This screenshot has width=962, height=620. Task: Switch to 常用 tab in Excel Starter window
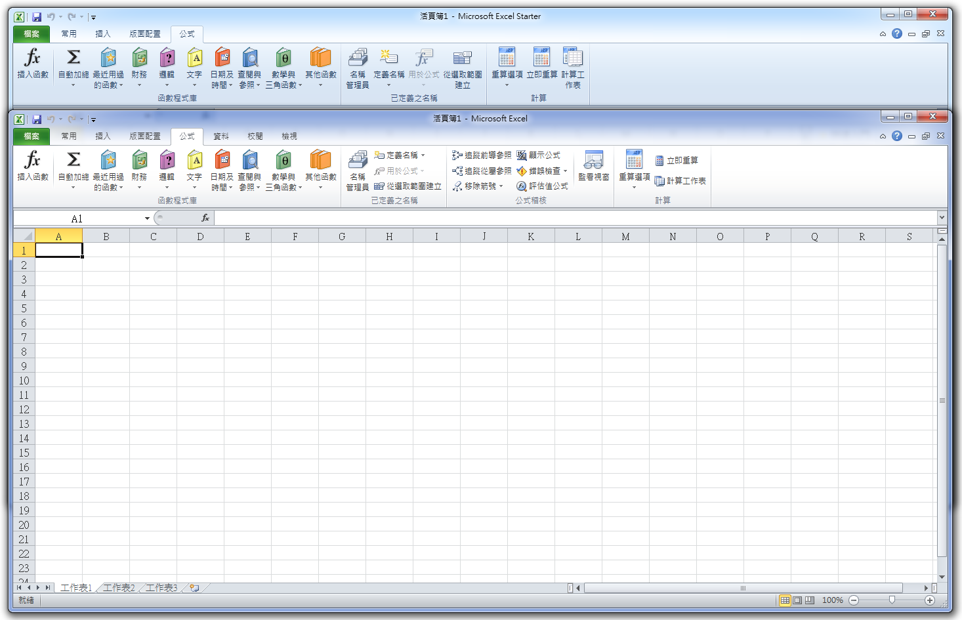pos(69,34)
